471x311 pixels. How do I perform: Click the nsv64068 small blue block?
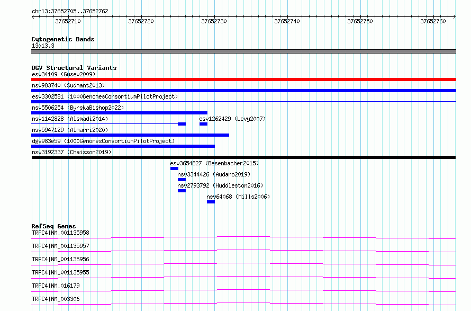tap(211, 202)
